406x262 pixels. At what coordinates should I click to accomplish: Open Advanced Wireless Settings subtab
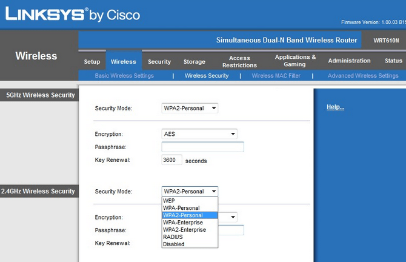[363, 76]
